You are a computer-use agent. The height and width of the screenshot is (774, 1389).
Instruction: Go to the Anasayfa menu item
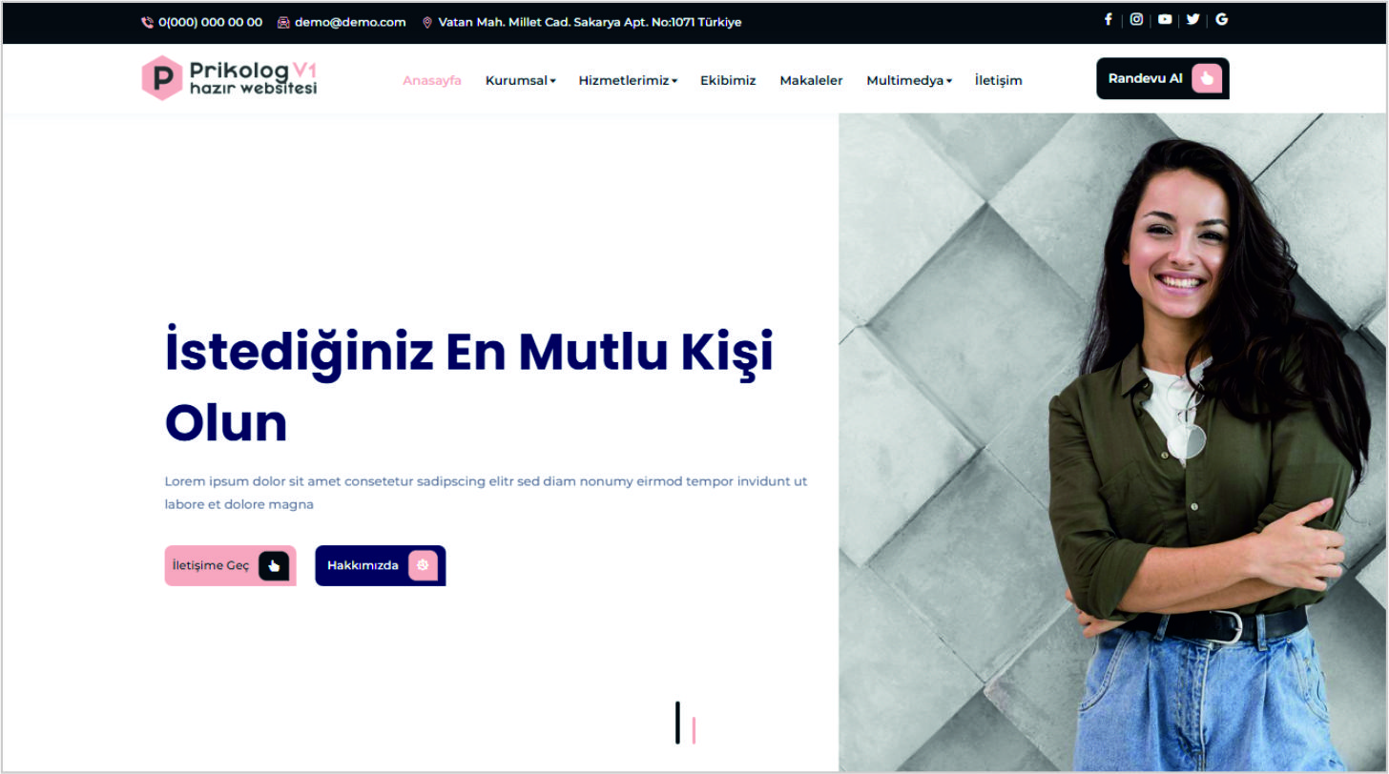pos(432,81)
